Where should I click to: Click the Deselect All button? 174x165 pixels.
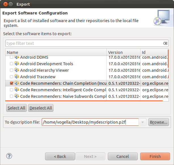(41, 108)
